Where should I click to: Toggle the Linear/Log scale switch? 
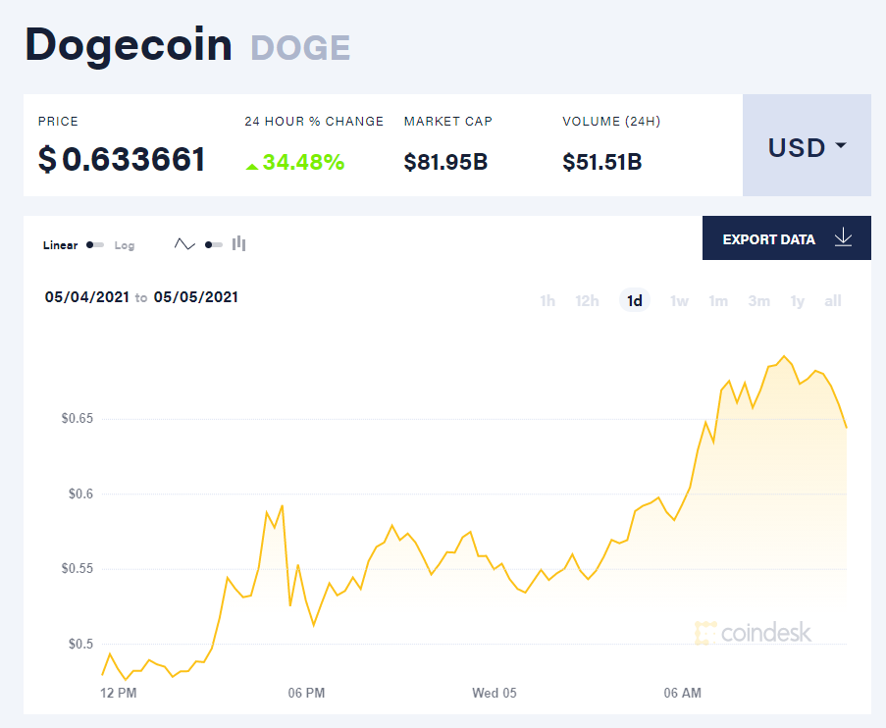(x=95, y=244)
